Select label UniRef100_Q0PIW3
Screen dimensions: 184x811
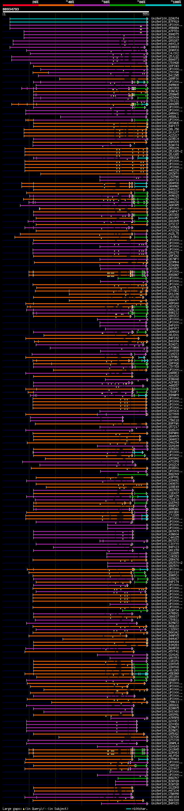[165, 66]
